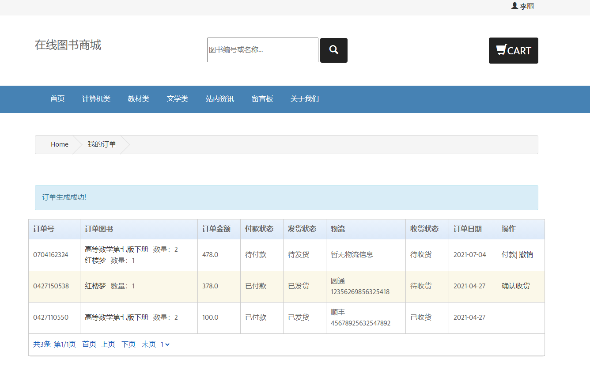Visit the 站内资讯 page
The height and width of the screenshot is (382, 590).
pos(219,99)
